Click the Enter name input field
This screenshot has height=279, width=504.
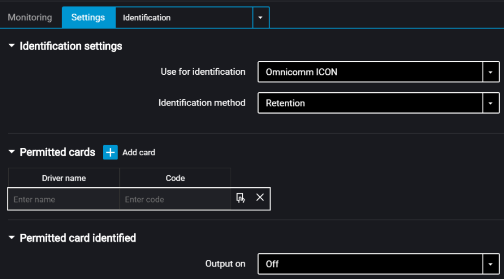point(64,199)
